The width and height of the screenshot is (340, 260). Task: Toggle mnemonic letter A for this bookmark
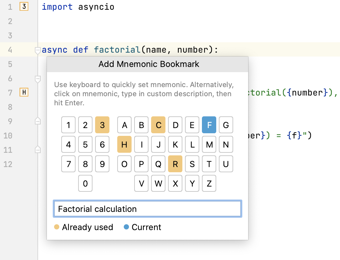pos(124,125)
